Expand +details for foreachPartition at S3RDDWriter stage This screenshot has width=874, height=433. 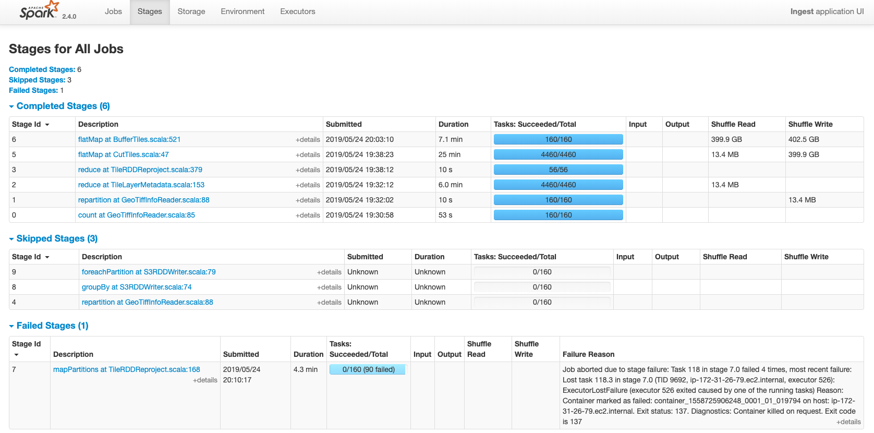pos(329,272)
